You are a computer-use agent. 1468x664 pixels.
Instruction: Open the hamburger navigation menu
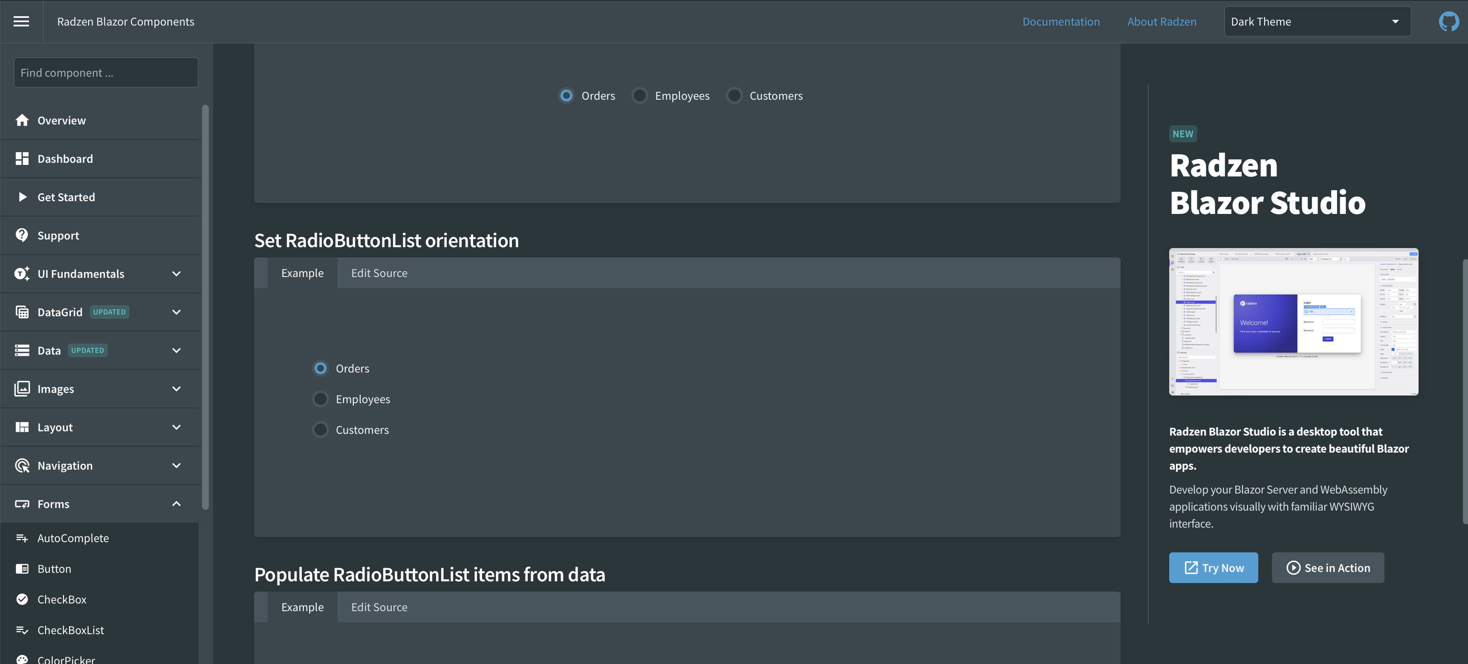click(21, 21)
